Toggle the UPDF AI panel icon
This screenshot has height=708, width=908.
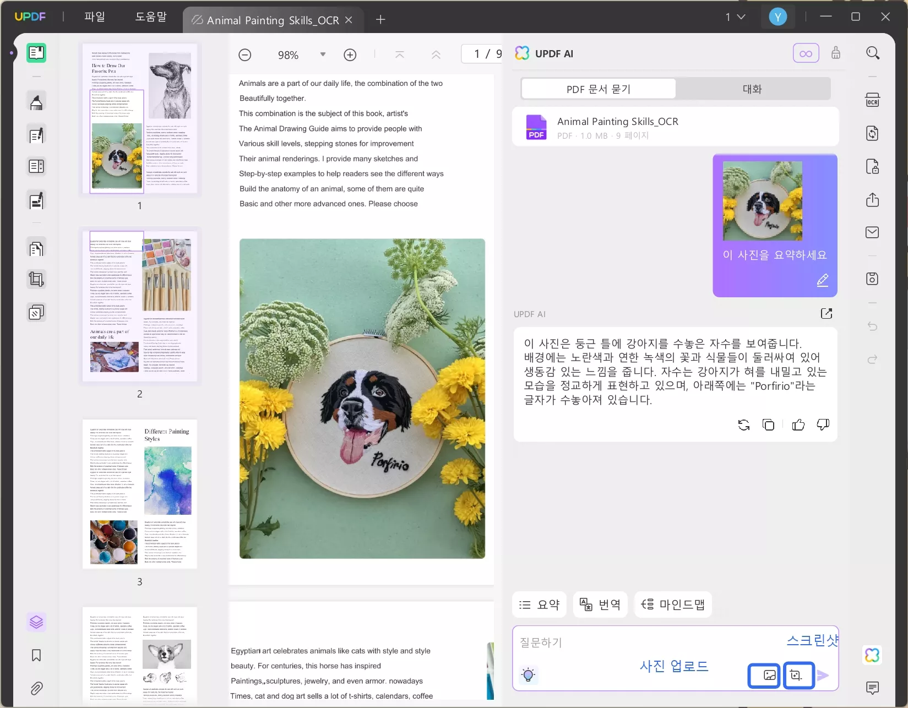point(873,655)
